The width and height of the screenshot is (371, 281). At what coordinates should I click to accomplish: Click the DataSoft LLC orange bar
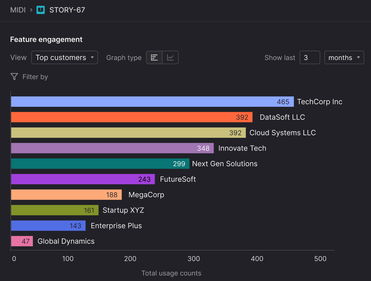[132, 117]
